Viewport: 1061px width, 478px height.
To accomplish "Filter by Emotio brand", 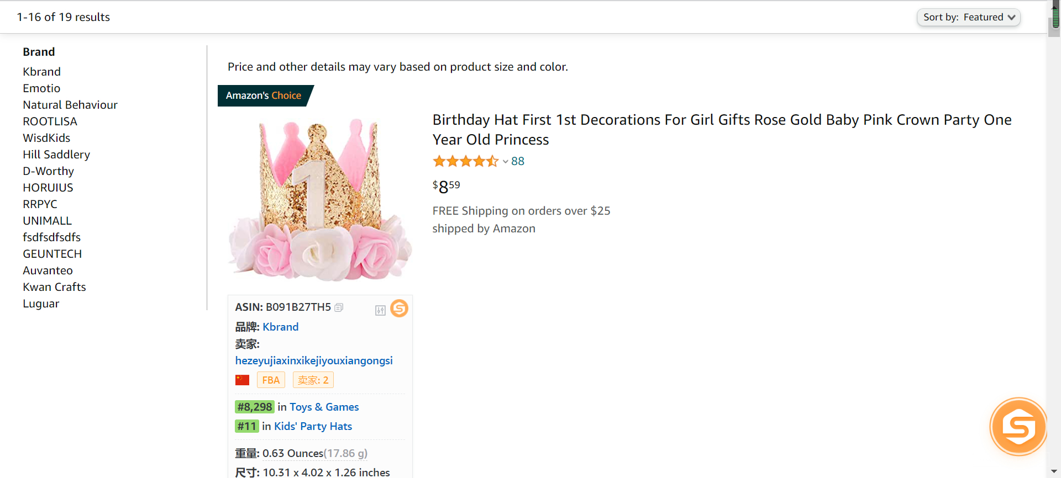I will tap(41, 88).
